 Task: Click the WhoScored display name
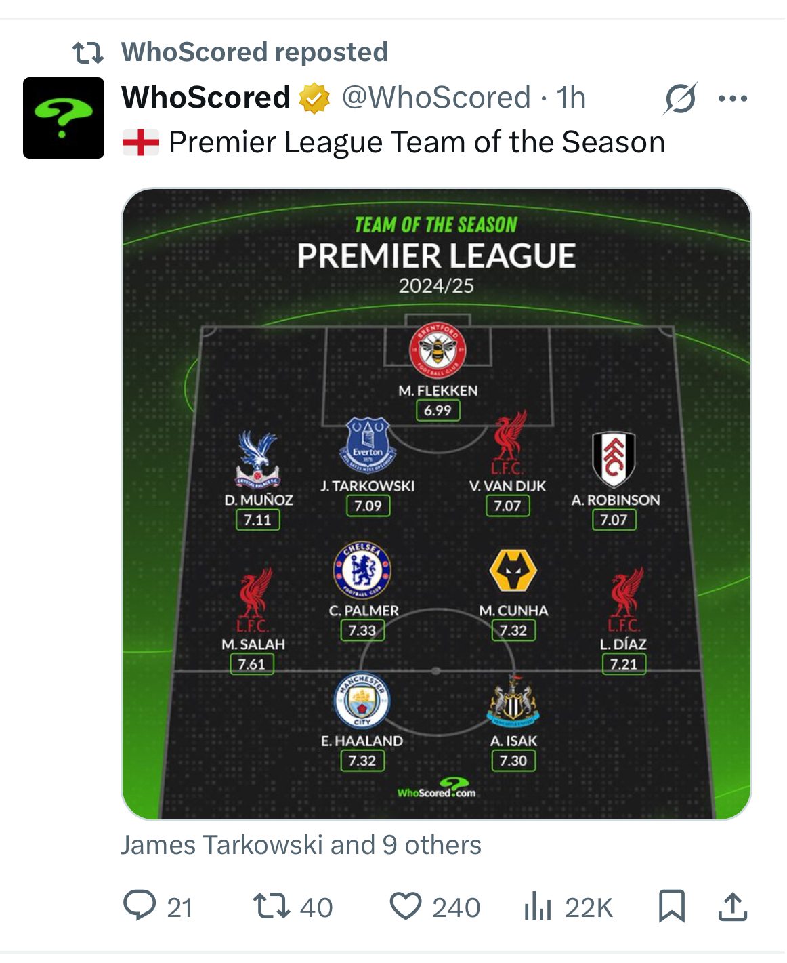206,98
